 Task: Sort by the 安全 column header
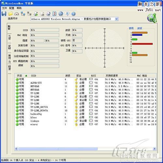tap(81, 76)
